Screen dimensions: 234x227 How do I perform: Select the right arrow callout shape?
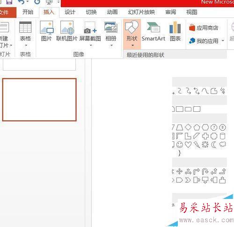click(197, 180)
